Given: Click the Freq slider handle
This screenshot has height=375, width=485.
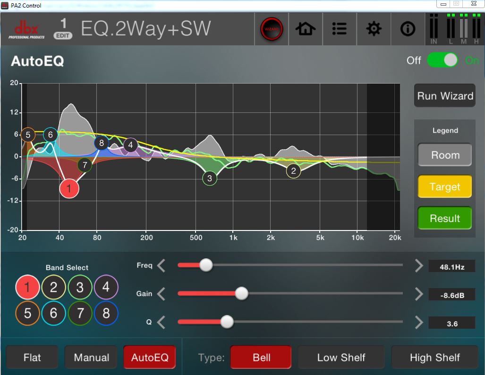Looking at the screenshot, I should 206,265.
